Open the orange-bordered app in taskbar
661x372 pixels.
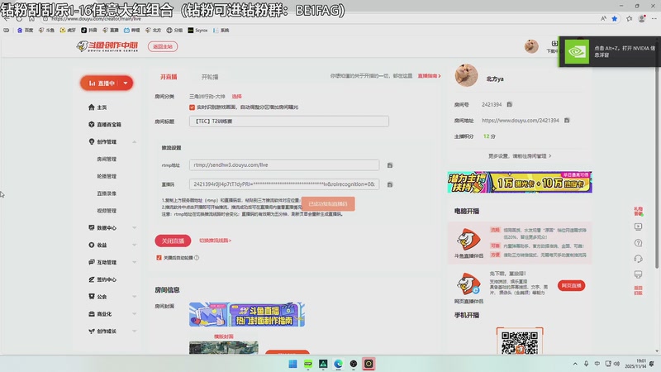click(x=369, y=364)
